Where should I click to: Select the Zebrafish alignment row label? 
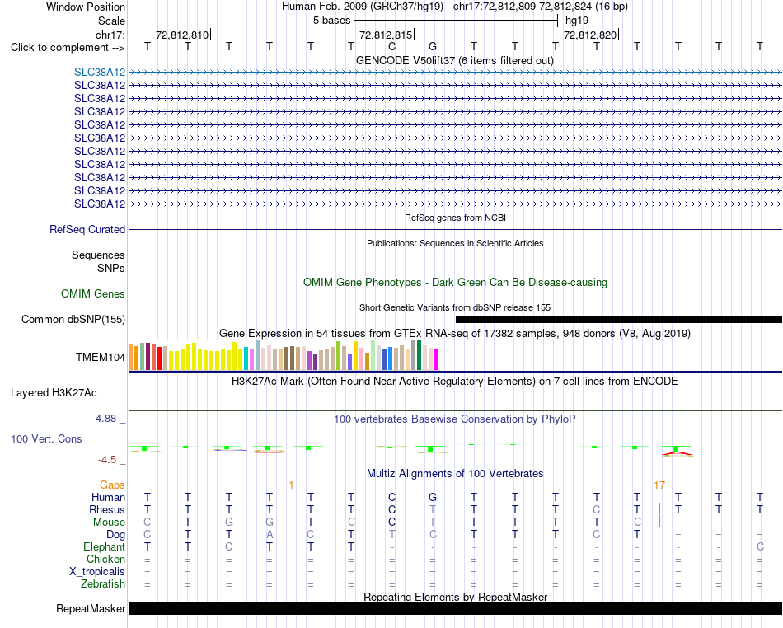coord(103,584)
